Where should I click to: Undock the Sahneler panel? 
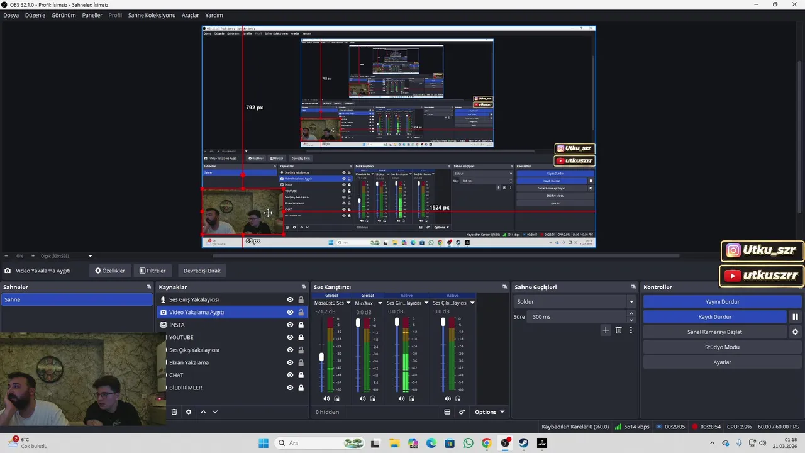tap(148, 287)
